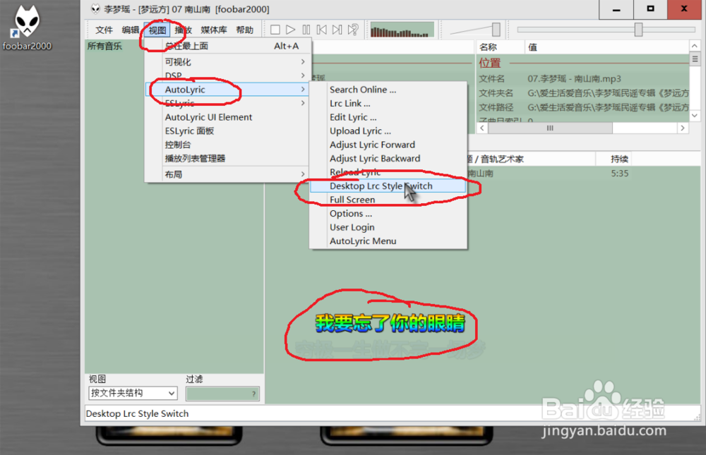Click the 5:35 duration cell
Image resolution: width=706 pixels, height=455 pixels.
pos(620,174)
